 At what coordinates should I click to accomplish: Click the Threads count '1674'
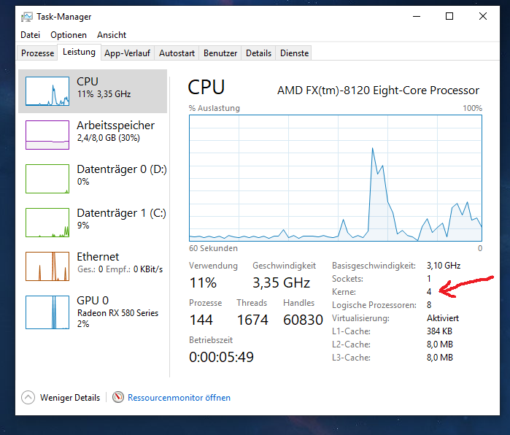pos(252,320)
